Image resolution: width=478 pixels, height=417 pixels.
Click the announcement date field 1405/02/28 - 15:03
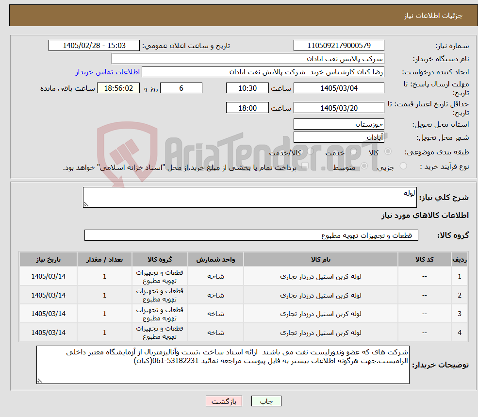tap(94, 46)
